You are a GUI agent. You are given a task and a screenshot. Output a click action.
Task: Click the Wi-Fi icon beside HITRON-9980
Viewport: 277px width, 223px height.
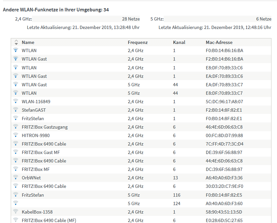(16, 135)
